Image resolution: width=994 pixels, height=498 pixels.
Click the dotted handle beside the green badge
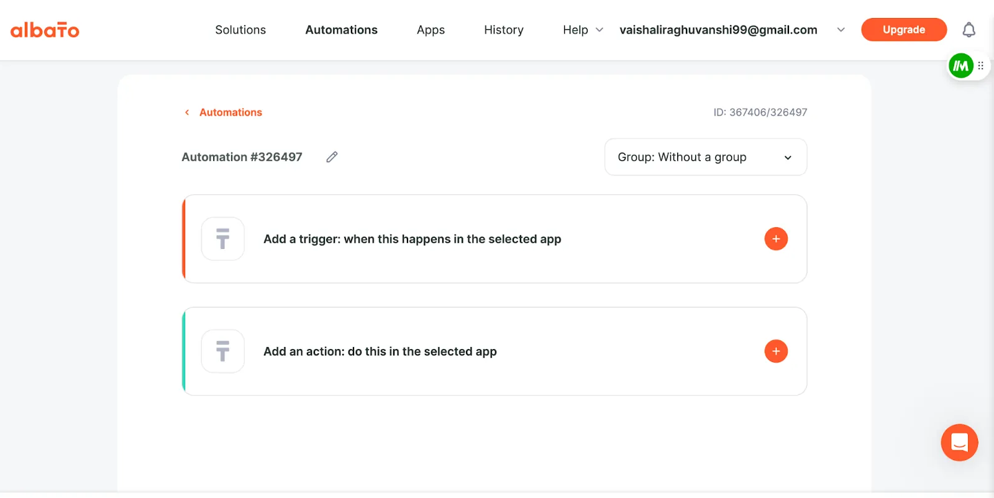point(981,66)
